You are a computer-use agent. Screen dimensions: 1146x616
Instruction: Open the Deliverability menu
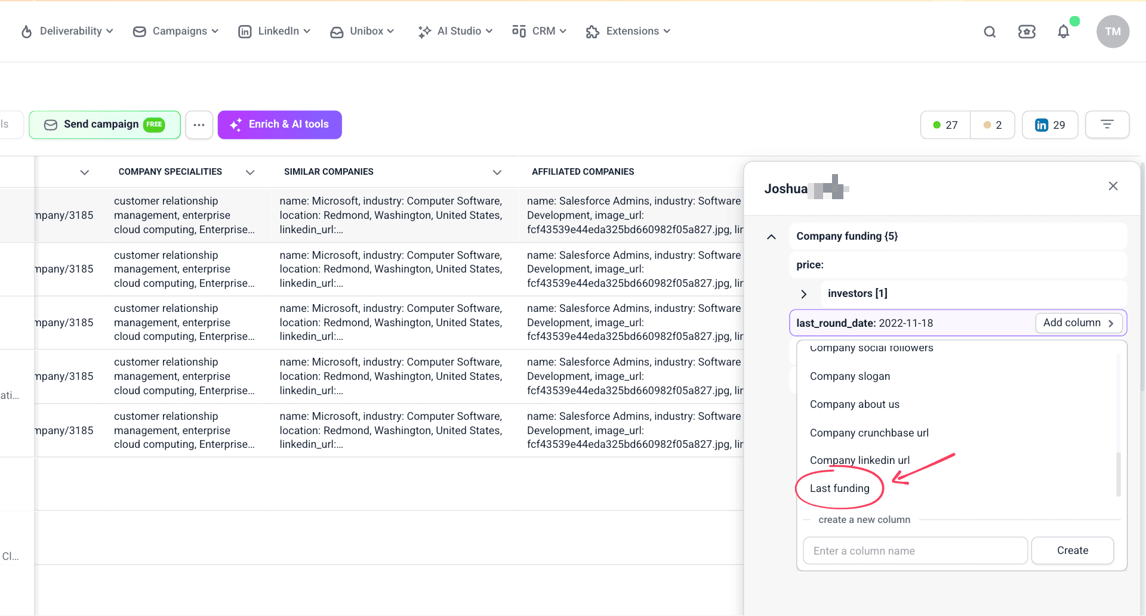(67, 31)
